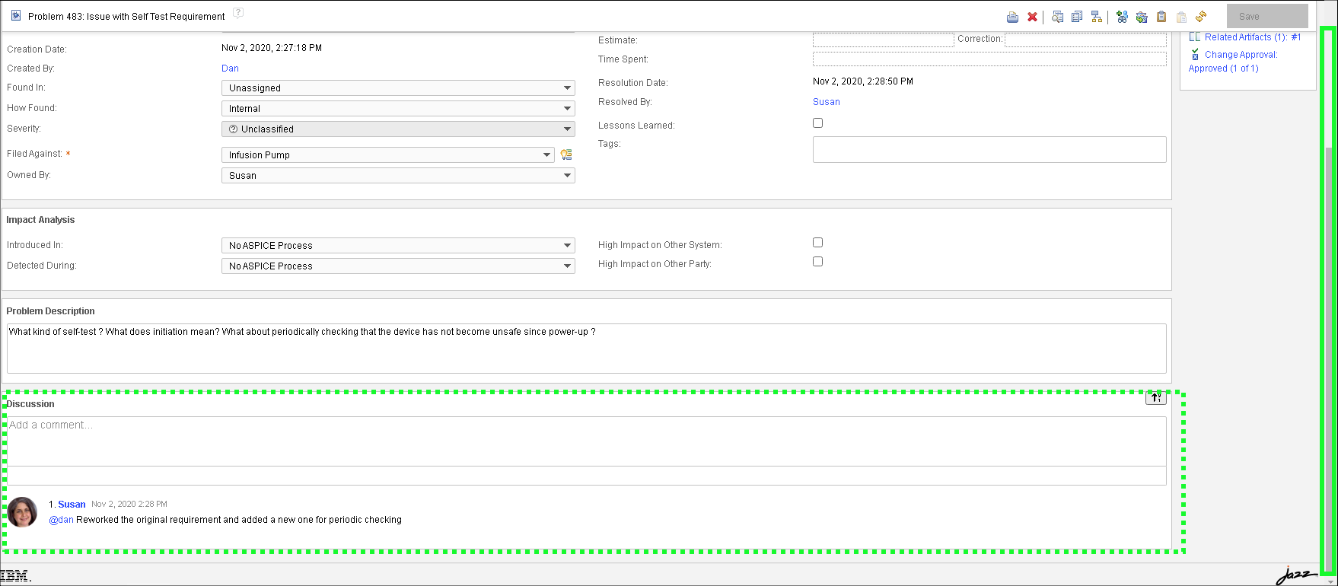
Task: Click the Add a comment field
Action: tap(586, 441)
